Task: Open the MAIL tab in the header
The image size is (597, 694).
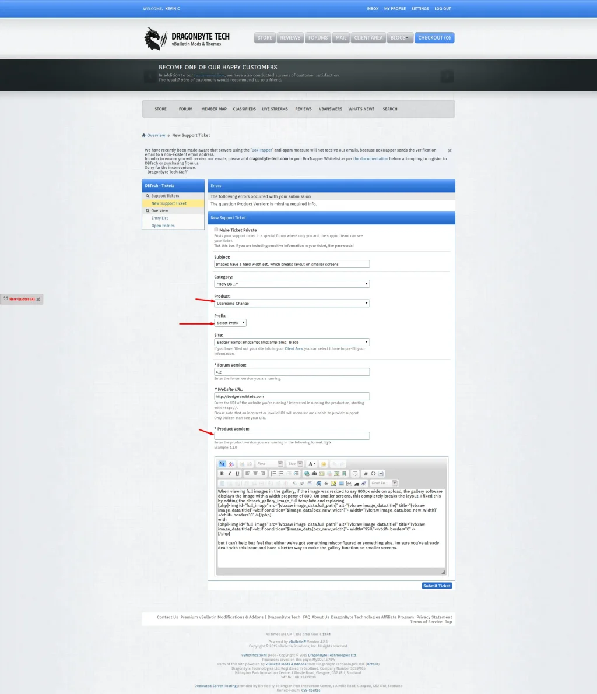Action: pyautogui.click(x=341, y=38)
